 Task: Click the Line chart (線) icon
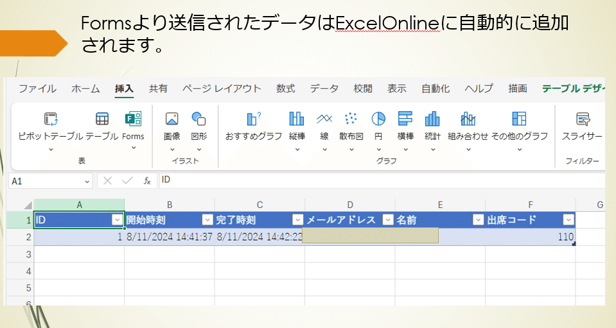(x=324, y=119)
